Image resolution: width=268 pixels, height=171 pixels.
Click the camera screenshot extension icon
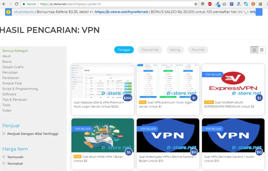click(x=224, y=4)
